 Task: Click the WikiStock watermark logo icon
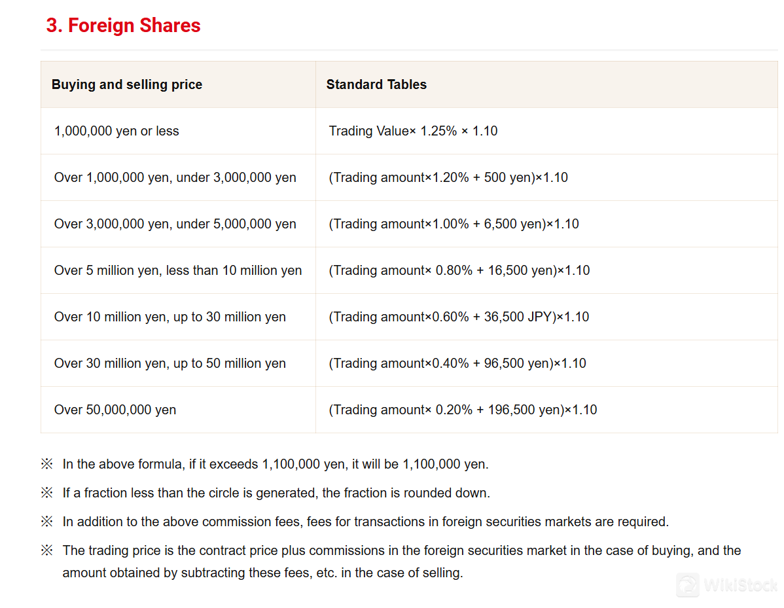[688, 585]
